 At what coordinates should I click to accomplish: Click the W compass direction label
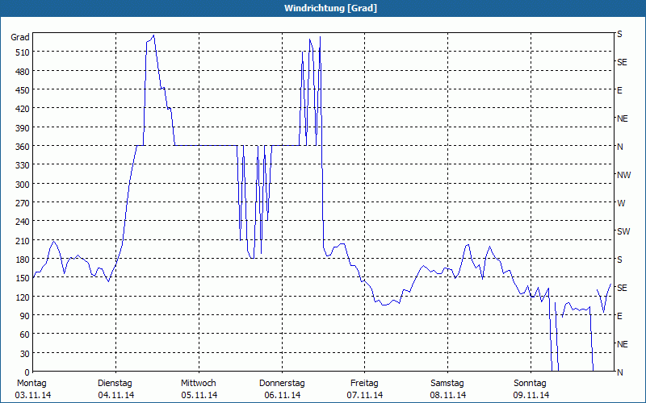coord(621,203)
